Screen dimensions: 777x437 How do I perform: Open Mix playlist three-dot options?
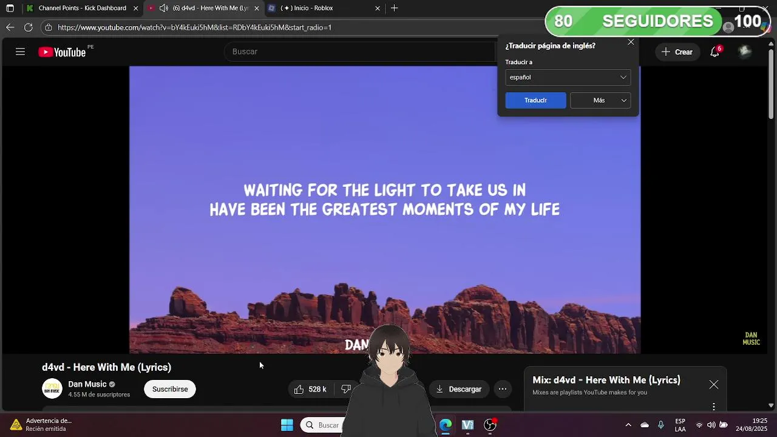(714, 406)
